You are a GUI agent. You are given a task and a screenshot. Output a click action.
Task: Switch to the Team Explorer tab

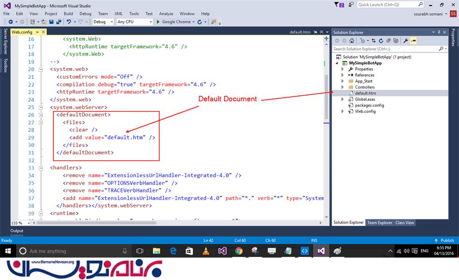[x=379, y=223]
